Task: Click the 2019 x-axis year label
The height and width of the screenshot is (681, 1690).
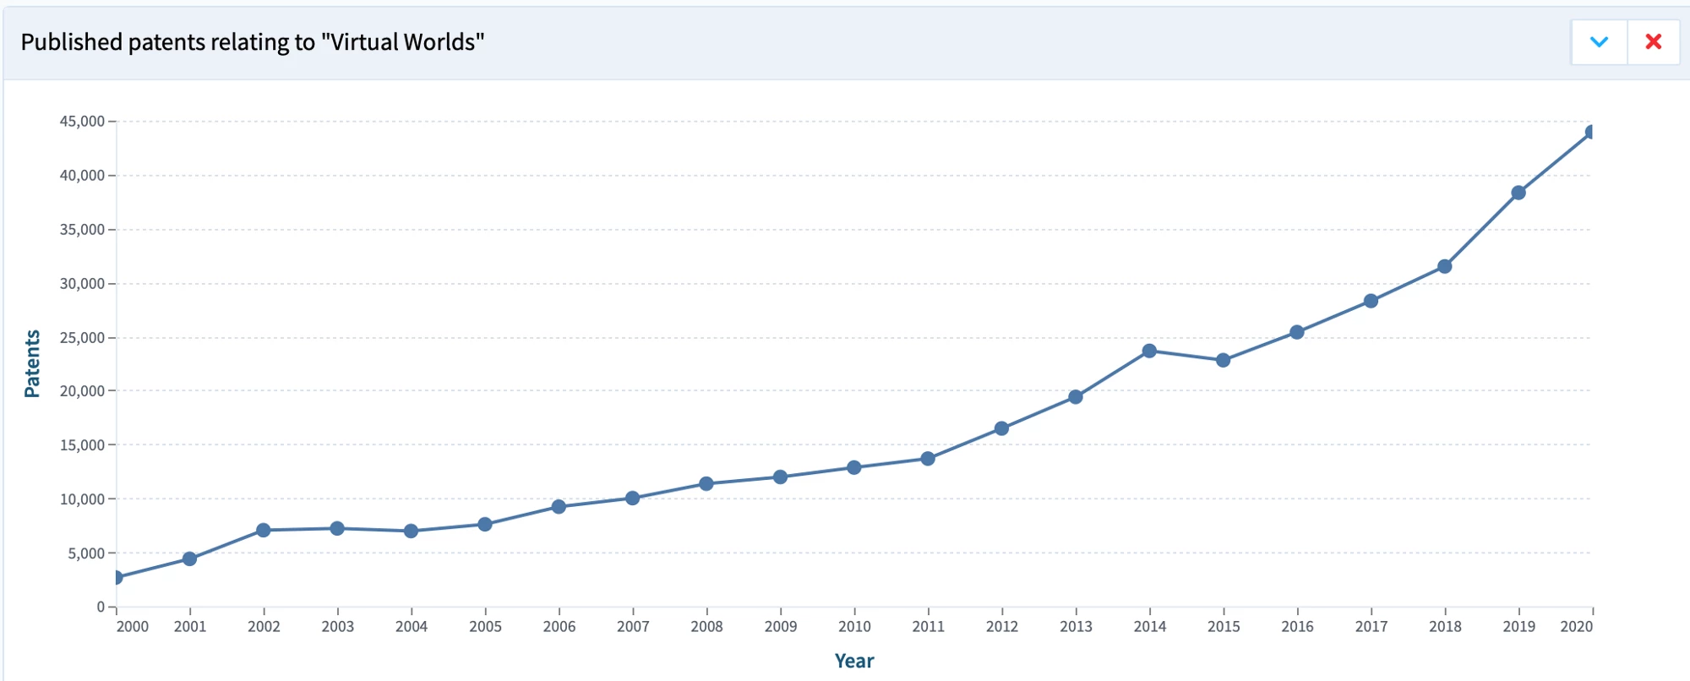Action: [1519, 626]
